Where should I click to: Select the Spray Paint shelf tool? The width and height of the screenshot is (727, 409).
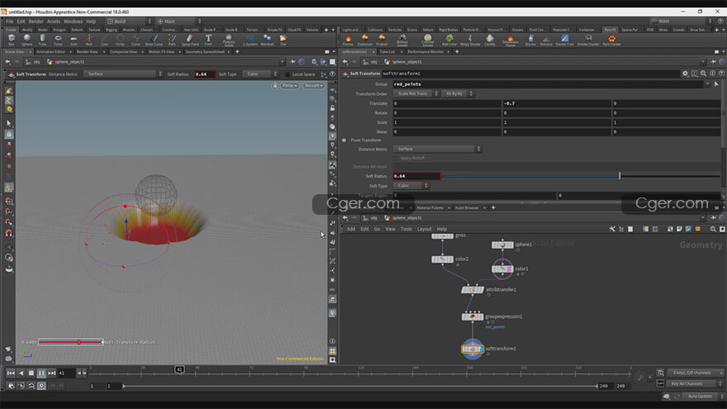coord(190,40)
